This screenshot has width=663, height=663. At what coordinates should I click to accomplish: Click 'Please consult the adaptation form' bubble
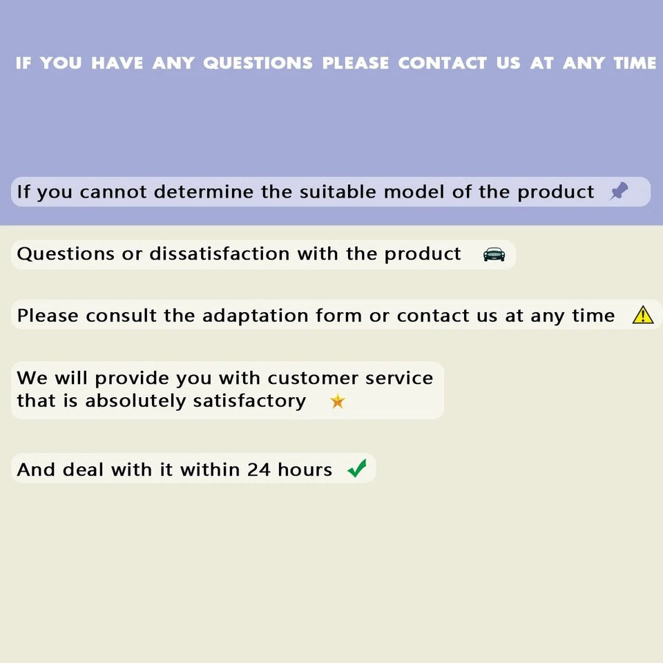point(336,315)
